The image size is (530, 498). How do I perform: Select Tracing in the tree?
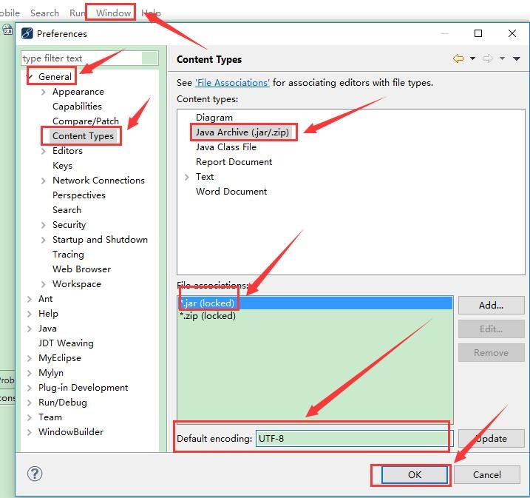[68, 255]
